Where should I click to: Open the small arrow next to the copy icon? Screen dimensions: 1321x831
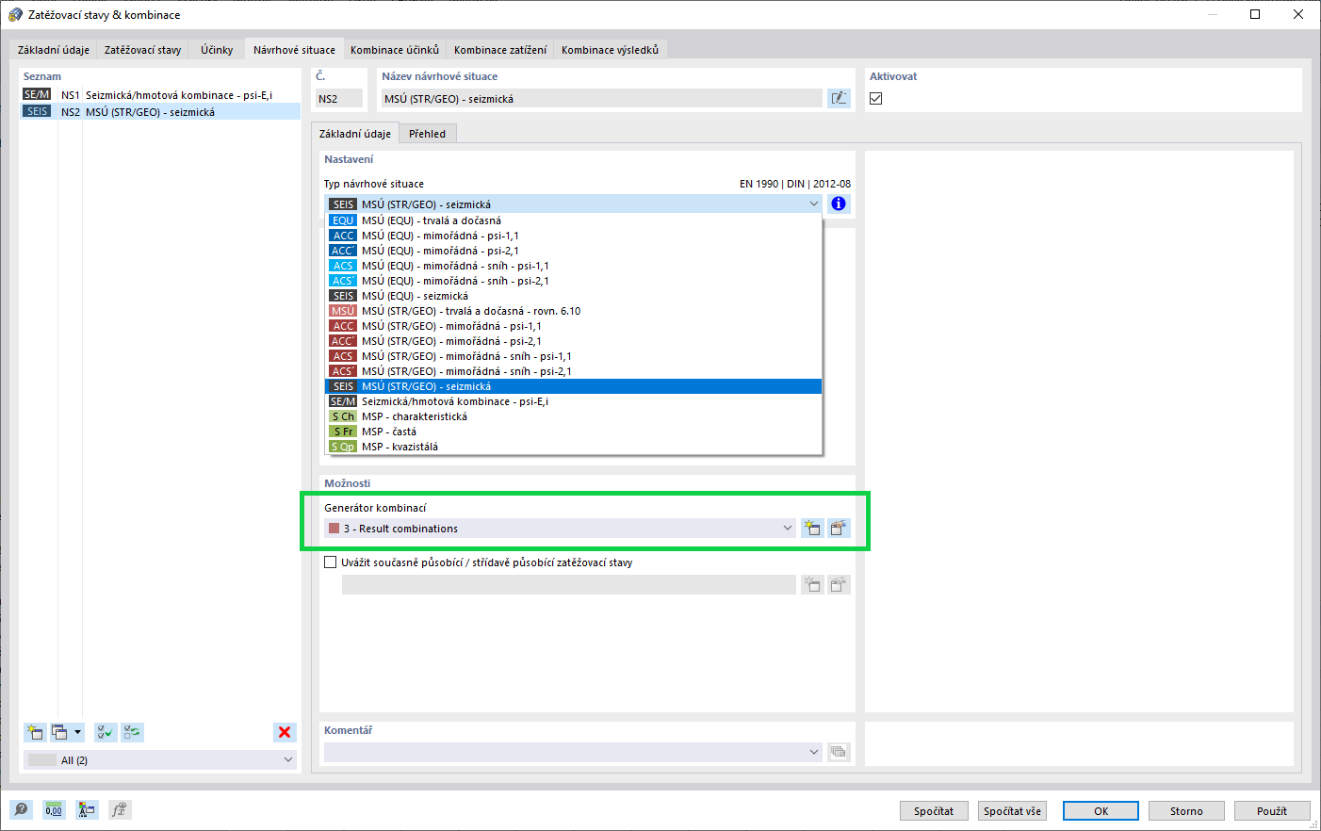tap(77, 732)
